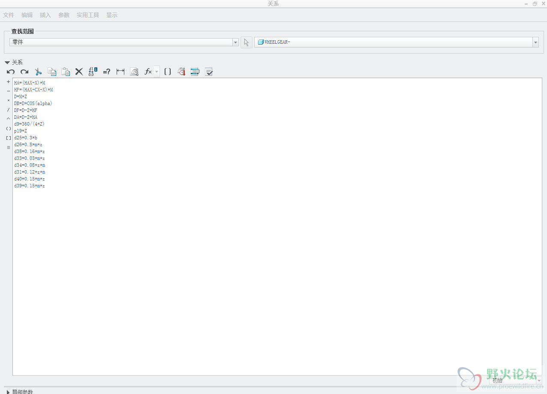Cut selected text with scissors icon

[38, 72]
